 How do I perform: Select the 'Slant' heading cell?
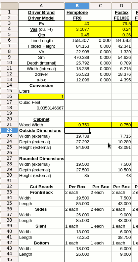[x=41, y=226]
